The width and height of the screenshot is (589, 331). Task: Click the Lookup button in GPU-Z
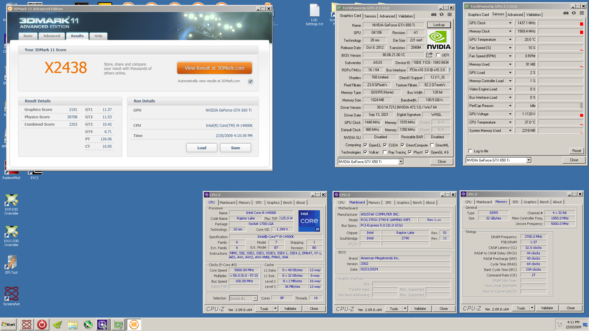(439, 25)
